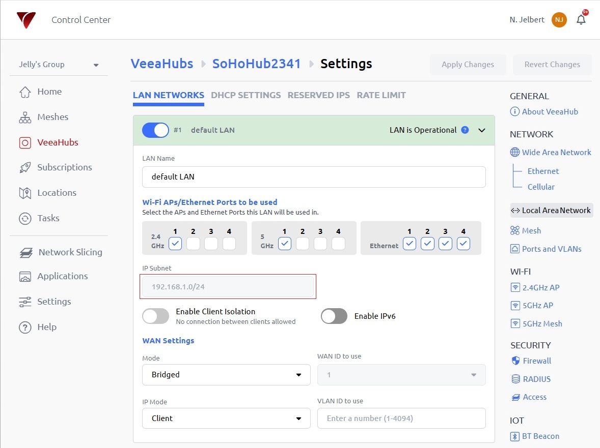Click the Mesh nodes icon
This screenshot has height=448, width=600.
coord(514,230)
